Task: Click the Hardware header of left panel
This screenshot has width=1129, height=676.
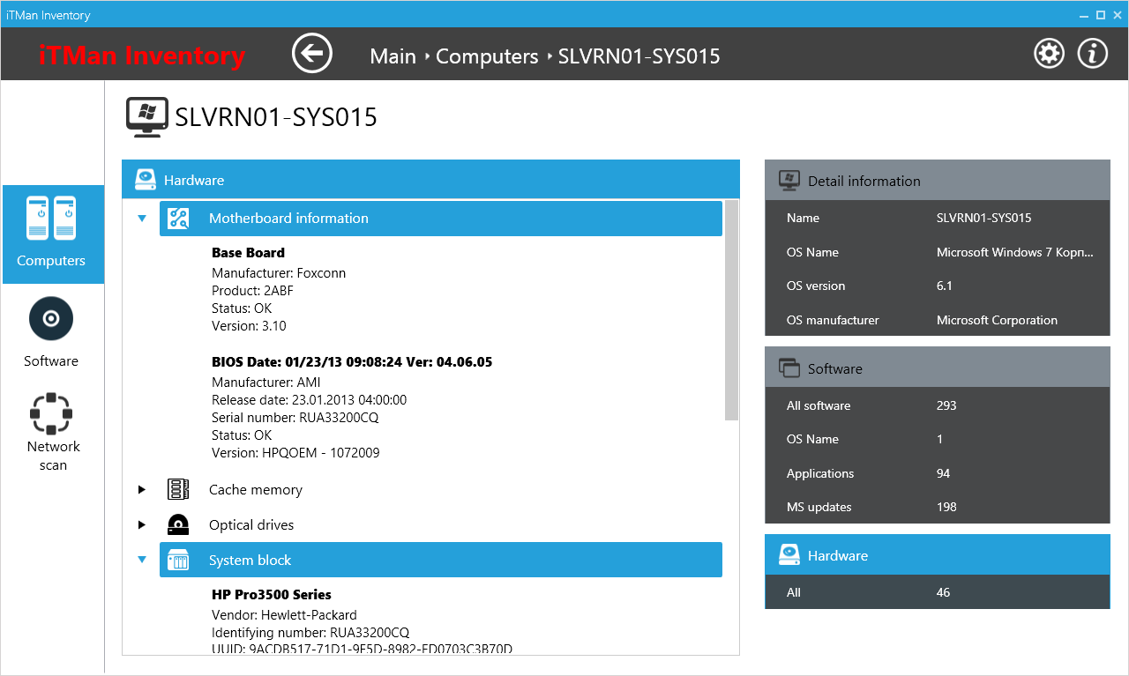Action: point(430,180)
